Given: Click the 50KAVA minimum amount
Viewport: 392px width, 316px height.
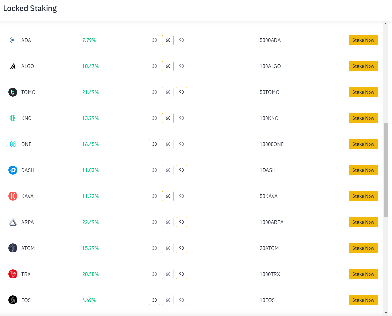Looking at the screenshot, I should click(x=269, y=196).
